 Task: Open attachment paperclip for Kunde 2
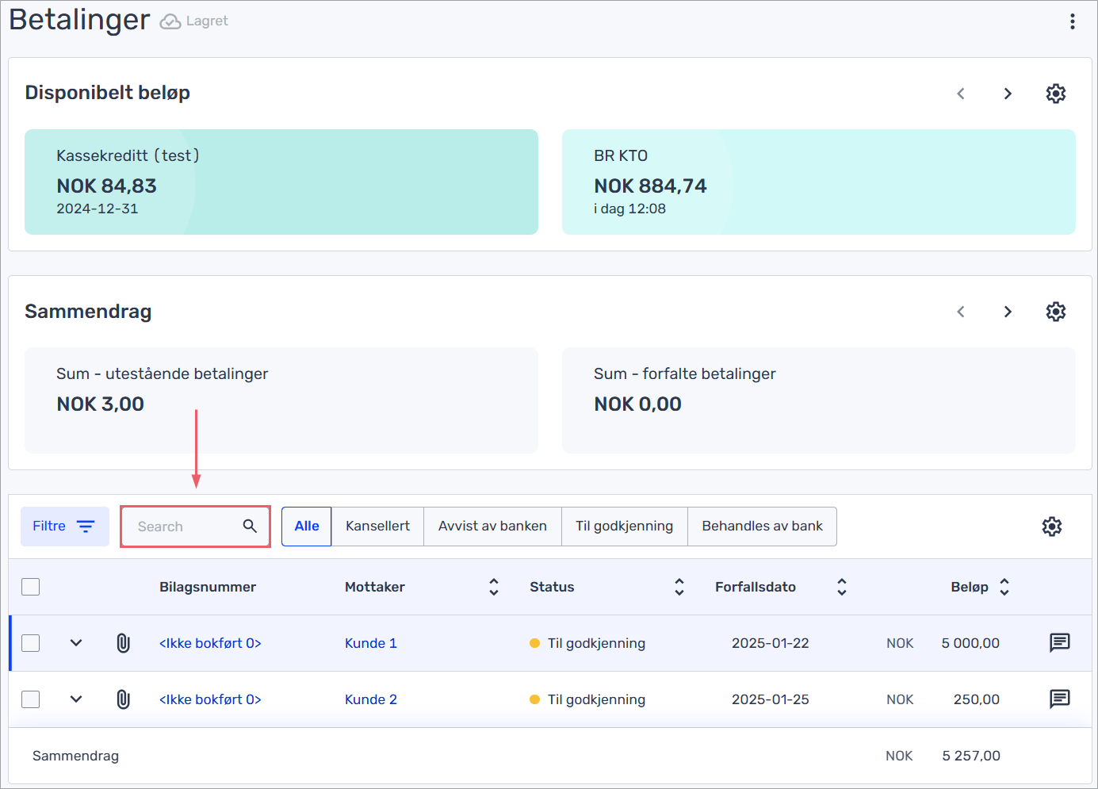(x=123, y=699)
